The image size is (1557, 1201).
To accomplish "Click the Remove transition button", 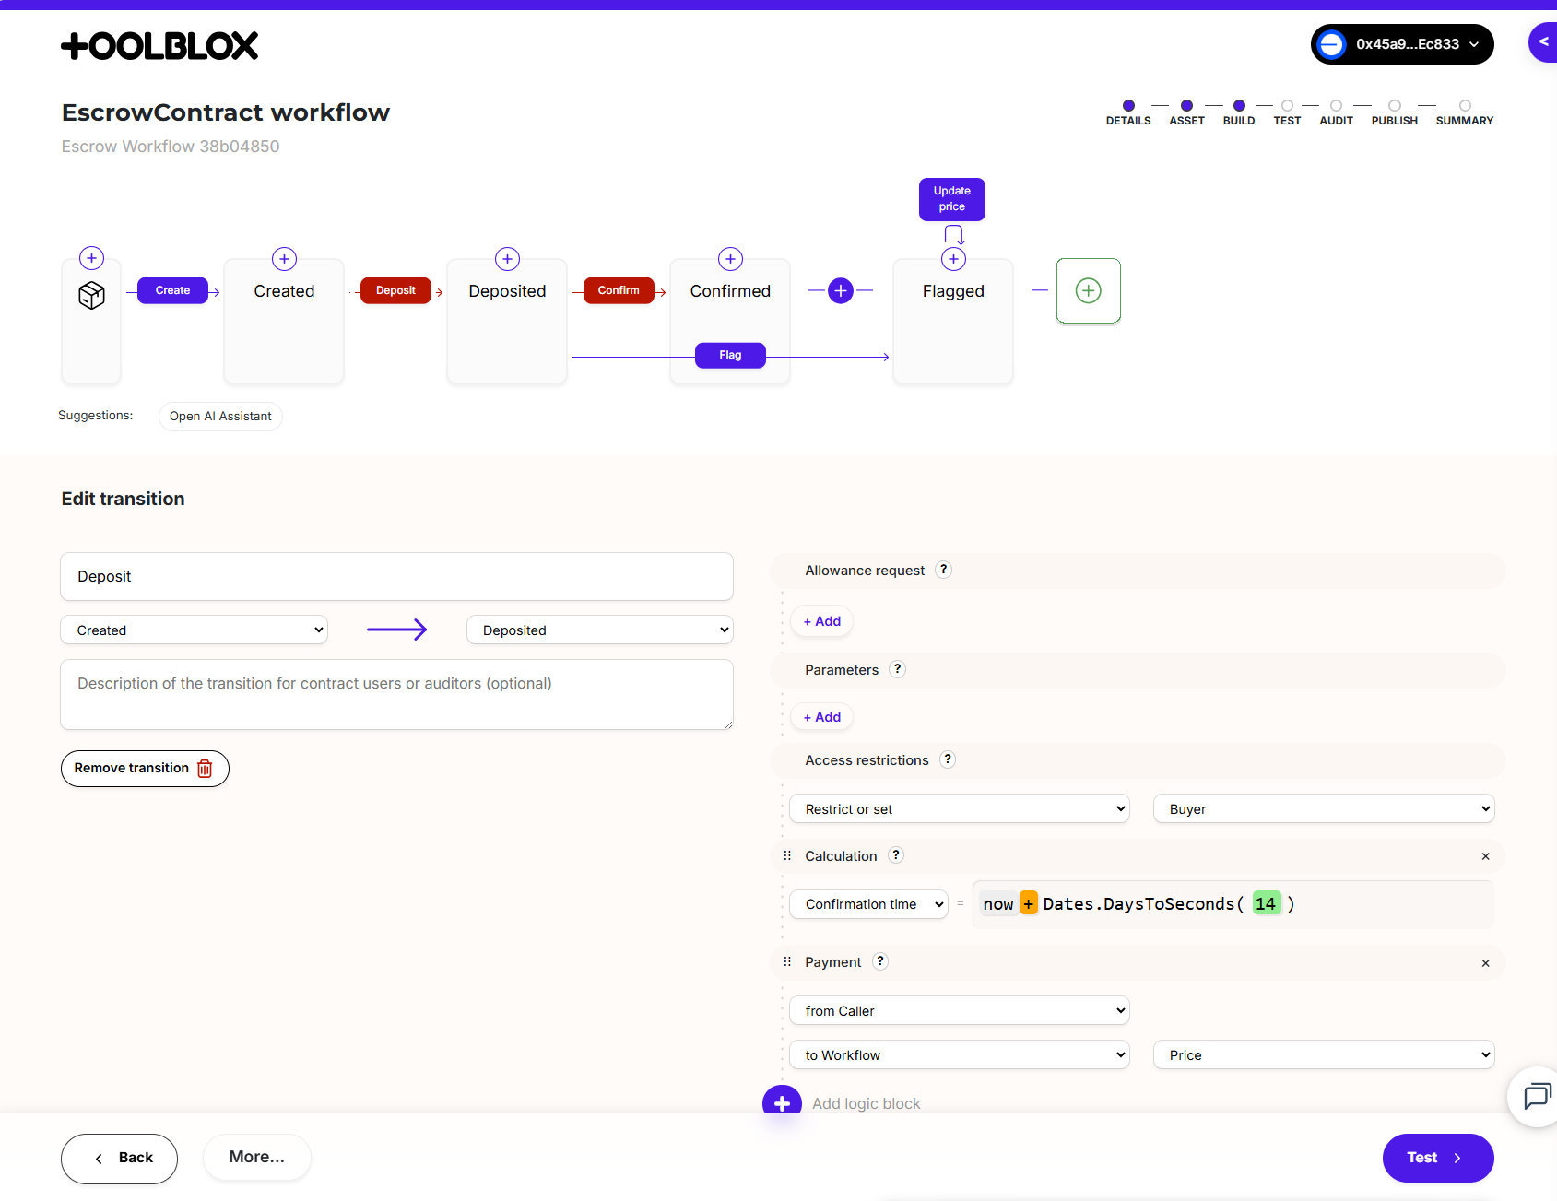I will tap(144, 768).
